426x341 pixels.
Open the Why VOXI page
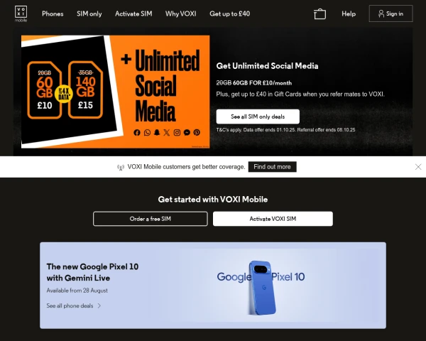tap(180, 13)
